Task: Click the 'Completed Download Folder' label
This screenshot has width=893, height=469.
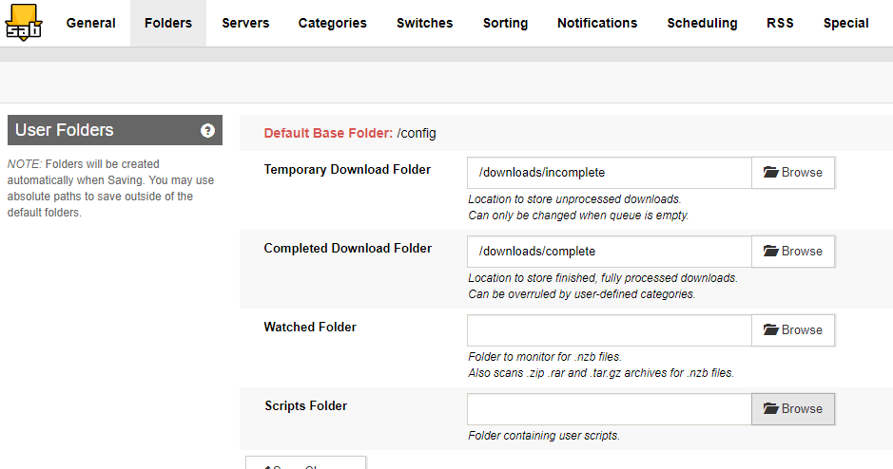Action: 347,249
